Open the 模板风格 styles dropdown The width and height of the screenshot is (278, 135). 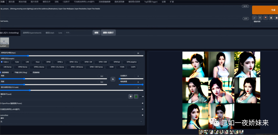coord(265,25)
